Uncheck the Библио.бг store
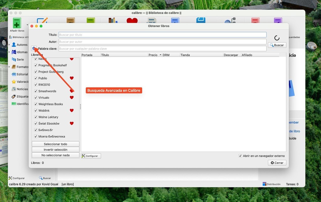 tap(36, 130)
